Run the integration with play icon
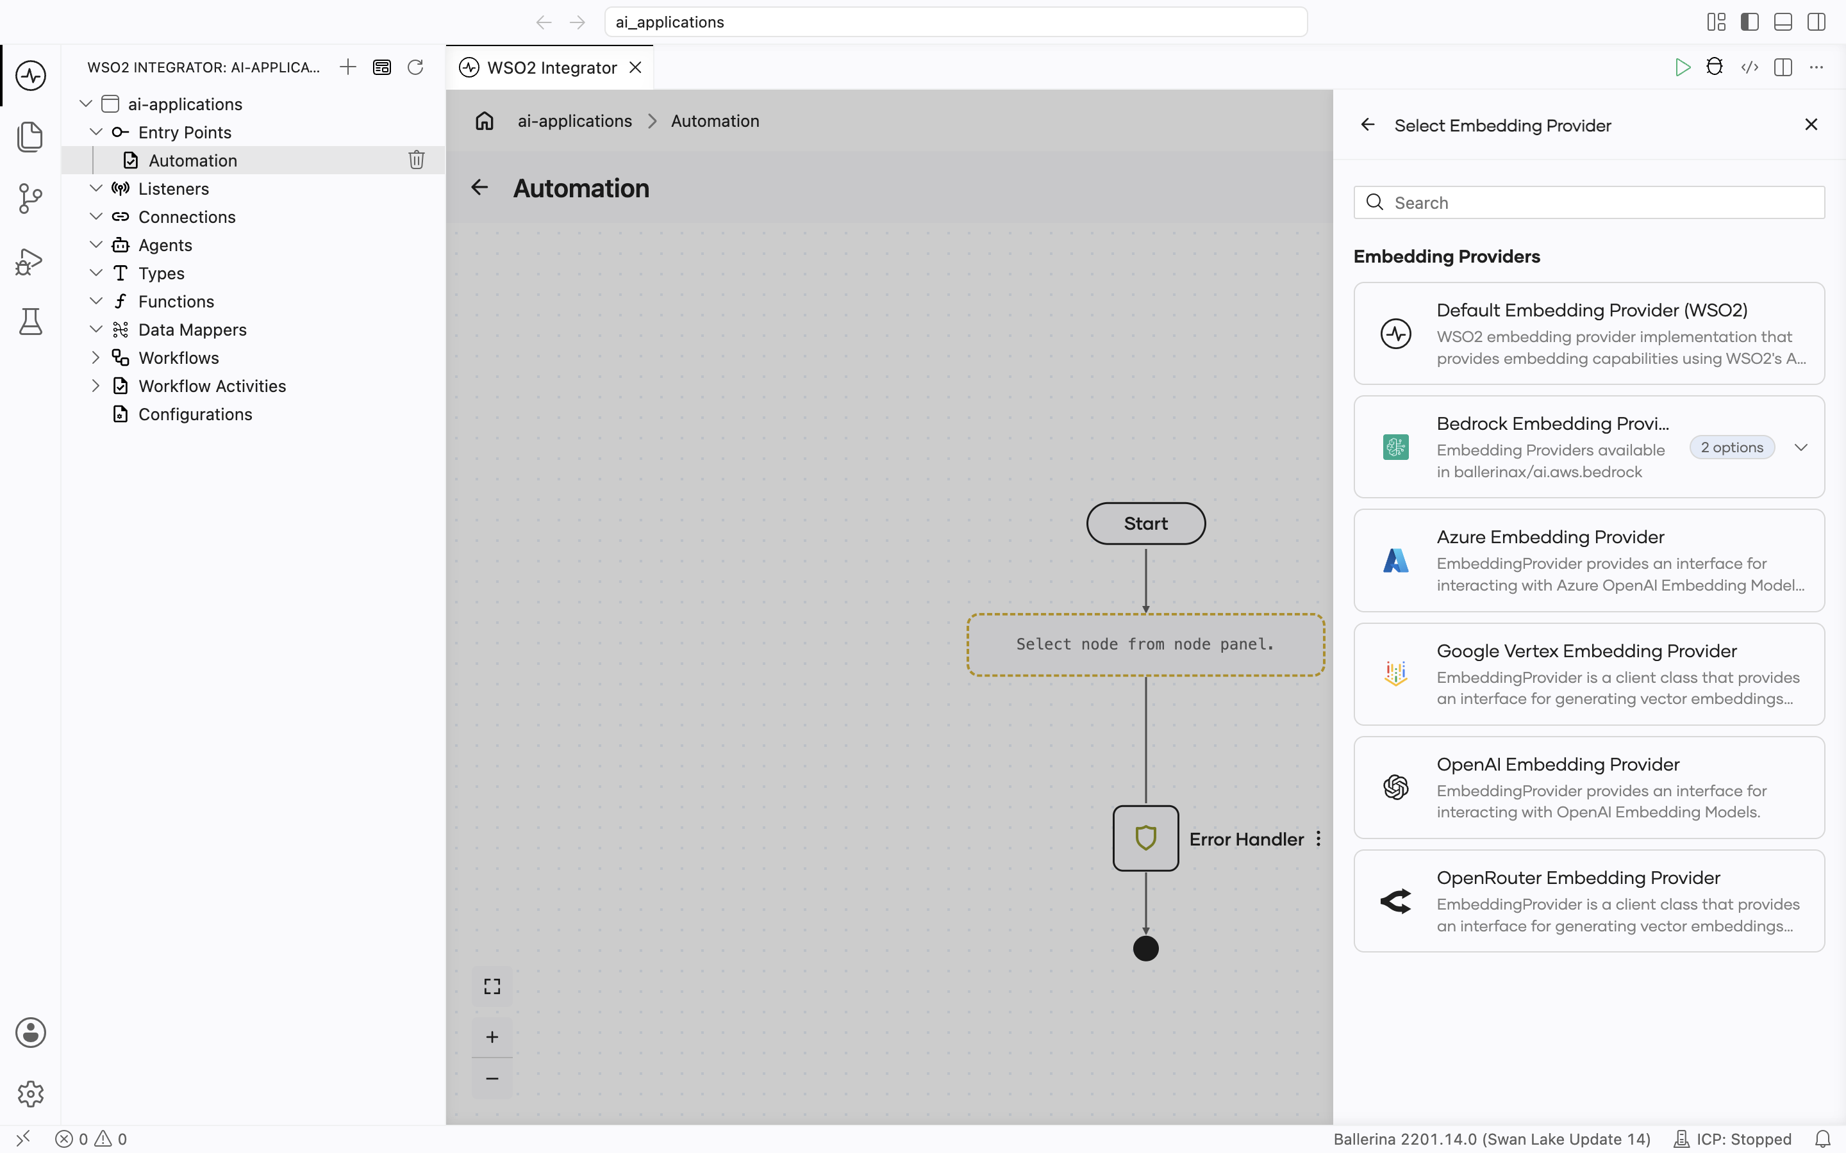 coord(1682,67)
